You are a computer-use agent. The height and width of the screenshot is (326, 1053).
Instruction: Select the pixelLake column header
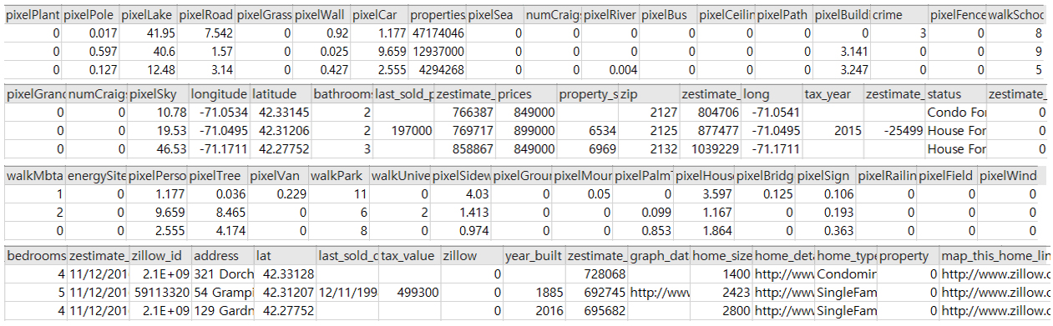[x=147, y=15]
